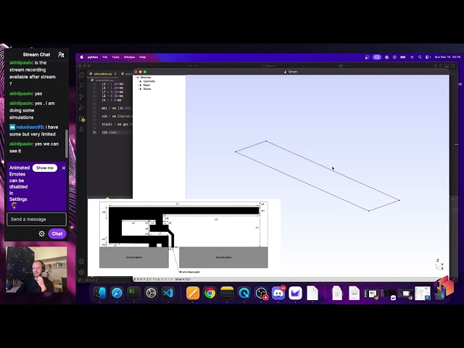The image size is (464, 348).
Task: Click battery status in the menu bar
Action: pos(403,57)
